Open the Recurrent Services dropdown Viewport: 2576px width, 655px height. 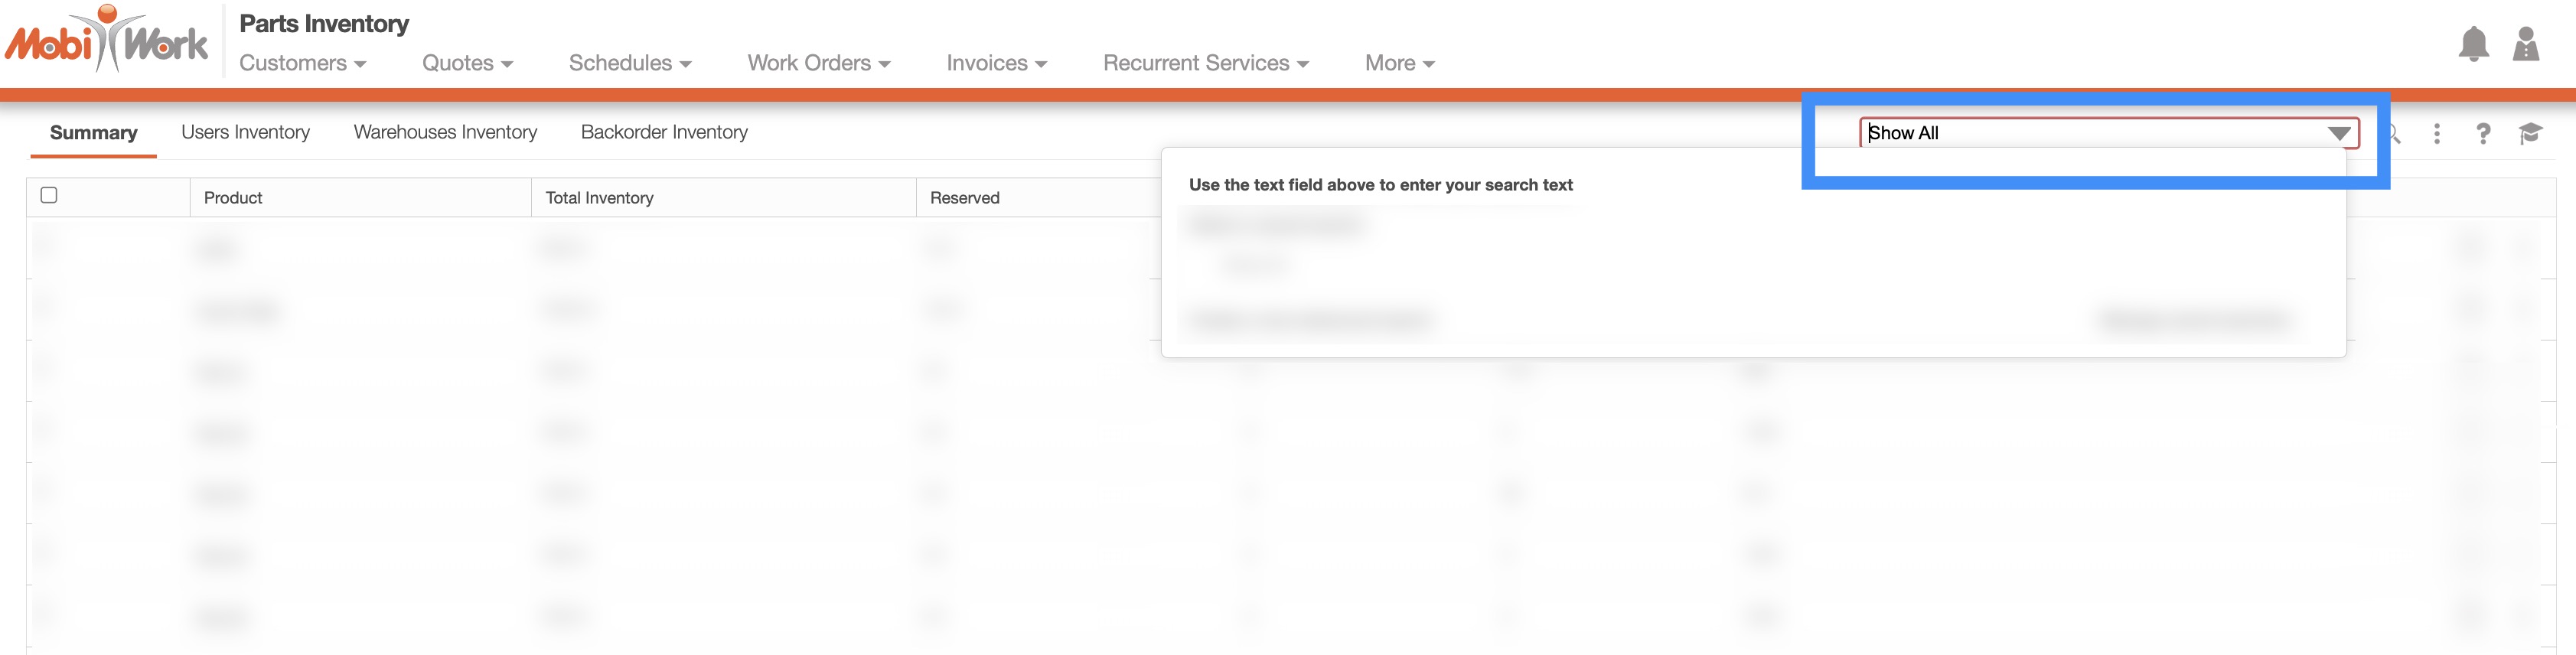[x=1205, y=63]
